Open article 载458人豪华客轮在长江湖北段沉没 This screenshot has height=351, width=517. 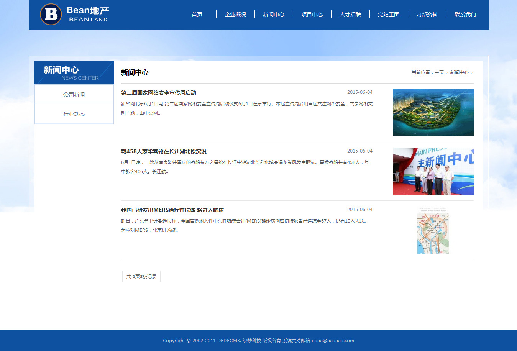164,151
